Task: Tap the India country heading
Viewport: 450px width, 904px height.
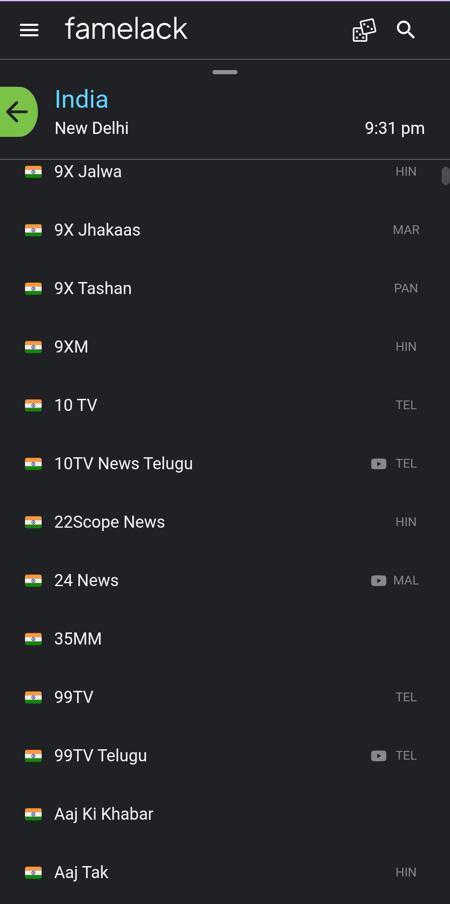Action: pos(82,100)
